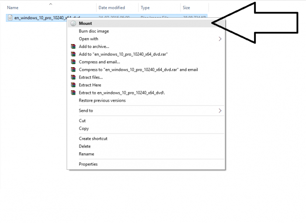Choose Extract files... entry
The image size is (306, 223).
click(146, 77)
